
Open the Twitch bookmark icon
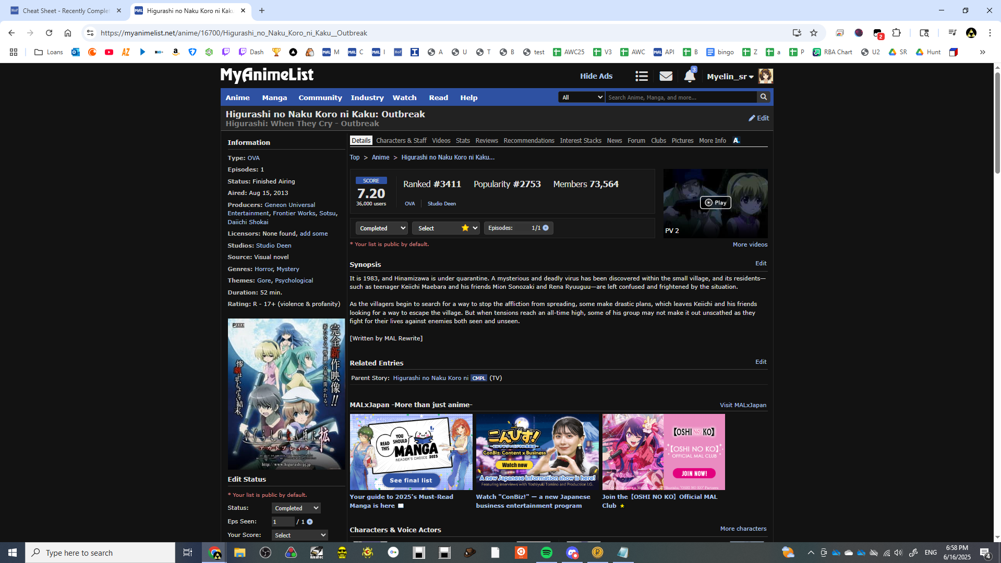pyautogui.click(x=226, y=52)
